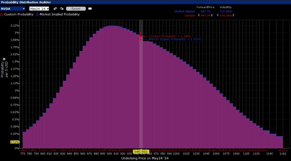This screenshot has height=161, width=291.
Task: Click the Undo arrow icon
Action: click(x=55, y=8)
